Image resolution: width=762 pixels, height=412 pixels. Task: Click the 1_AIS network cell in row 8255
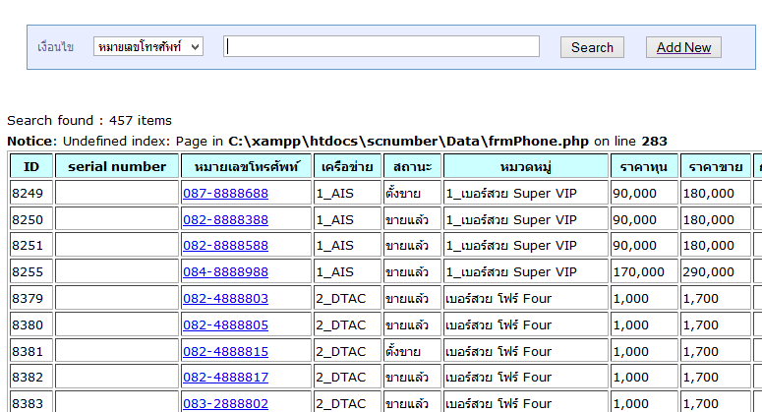[347, 271]
